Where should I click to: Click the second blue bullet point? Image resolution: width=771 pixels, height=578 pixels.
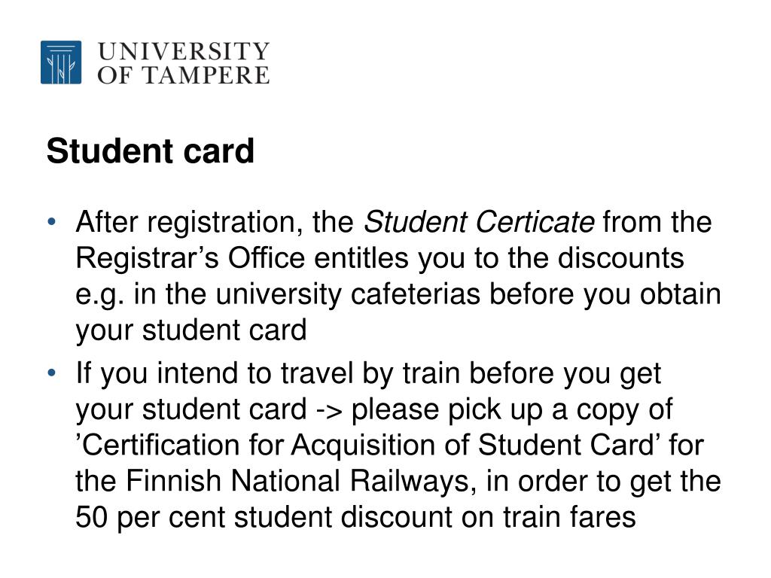pyautogui.click(x=52, y=373)
